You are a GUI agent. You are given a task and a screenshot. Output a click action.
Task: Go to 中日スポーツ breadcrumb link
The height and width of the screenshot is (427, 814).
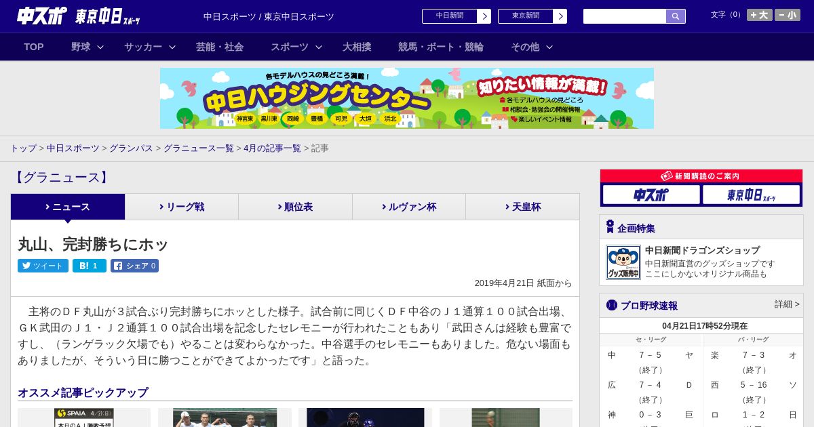coord(73,148)
